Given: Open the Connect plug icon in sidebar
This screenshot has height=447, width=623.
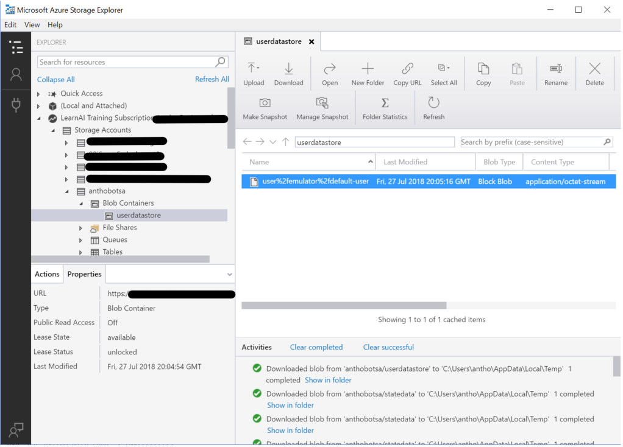Looking at the screenshot, I should (x=16, y=105).
